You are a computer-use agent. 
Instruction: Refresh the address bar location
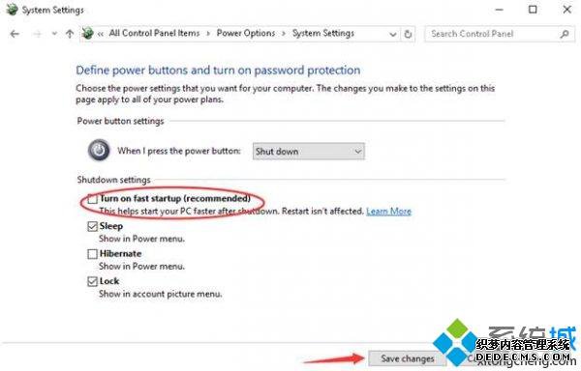click(408, 34)
